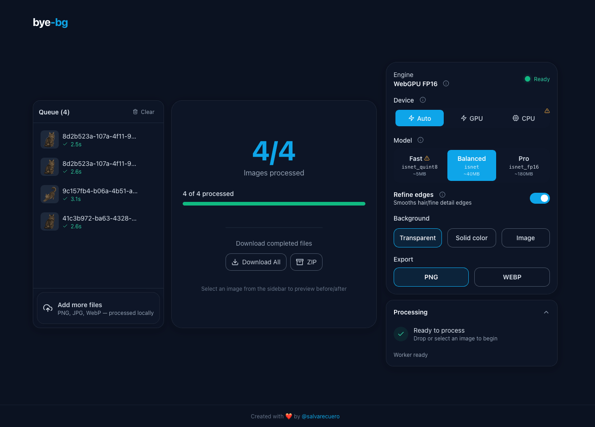Click the download arrow icon

click(x=235, y=262)
